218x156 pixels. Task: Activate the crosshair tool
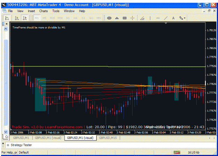click(132, 18)
